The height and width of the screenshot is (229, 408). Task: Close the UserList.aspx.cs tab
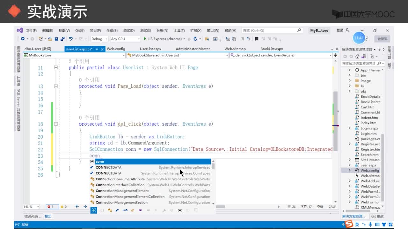pos(102,49)
